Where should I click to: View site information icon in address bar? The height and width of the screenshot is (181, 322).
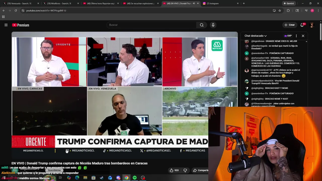coord(23,11)
